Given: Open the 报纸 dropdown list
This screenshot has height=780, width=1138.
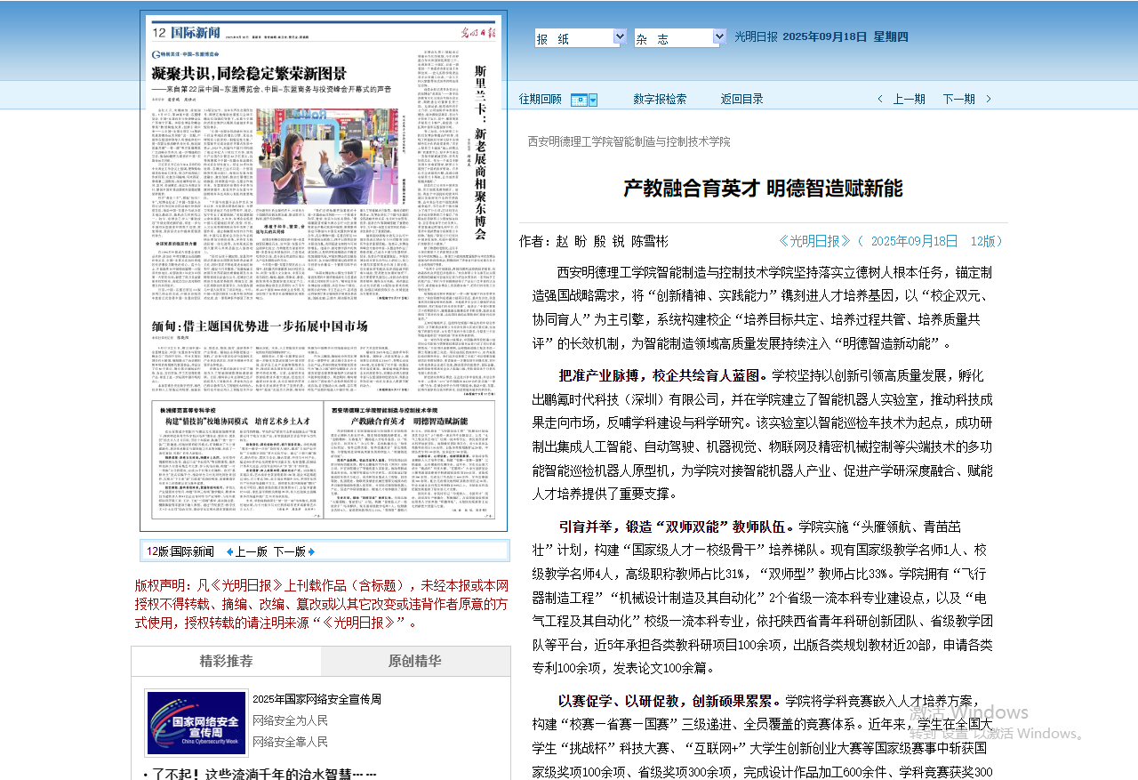Looking at the screenshot, I should (620, 37).
